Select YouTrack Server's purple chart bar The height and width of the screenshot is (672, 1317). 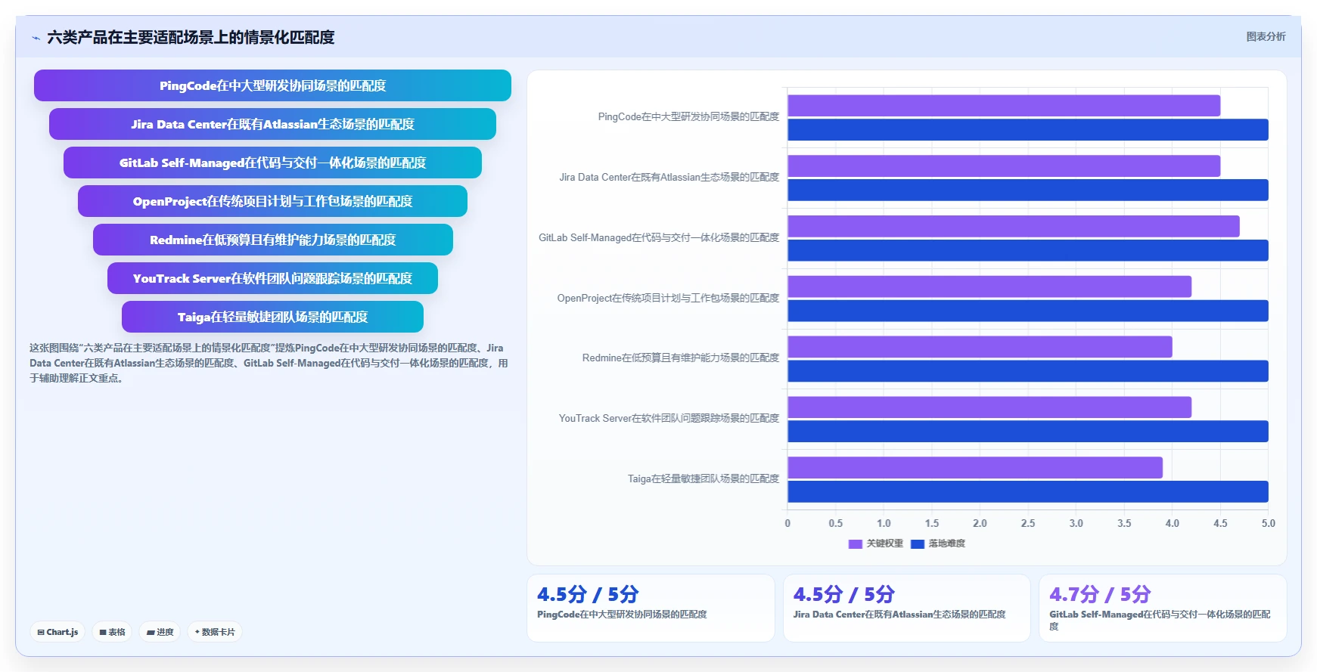(989, 407)
